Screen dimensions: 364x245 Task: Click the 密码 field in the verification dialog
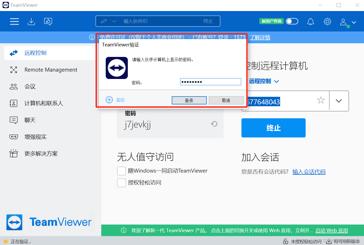(x=211, y=82)
